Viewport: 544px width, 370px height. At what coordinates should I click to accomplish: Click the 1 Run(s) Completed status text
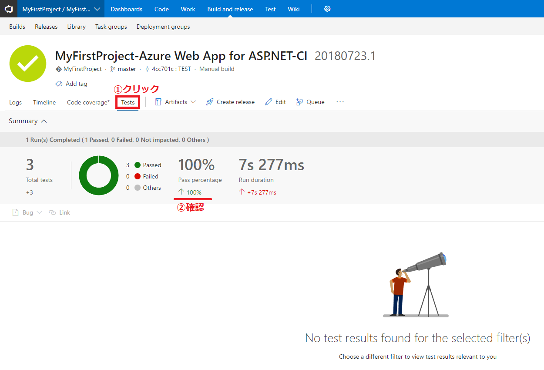118,140
